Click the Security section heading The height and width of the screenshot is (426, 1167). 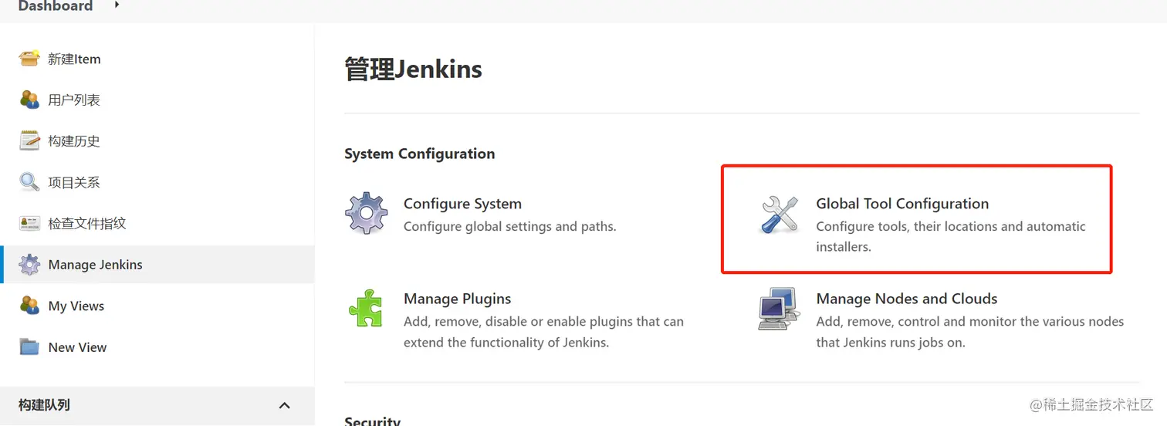tap(372, 421)
